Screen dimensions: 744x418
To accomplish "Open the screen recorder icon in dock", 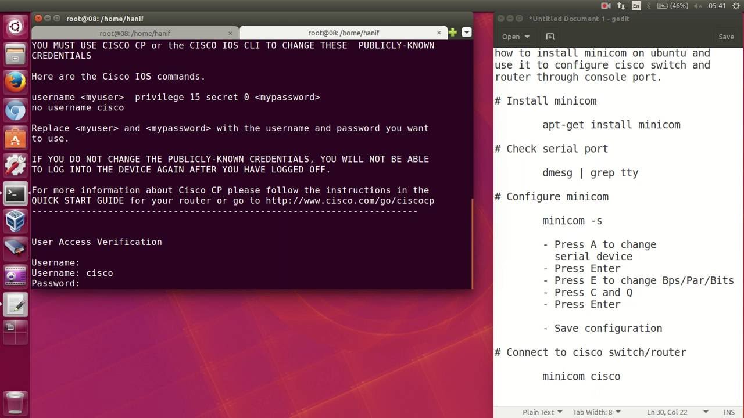I will (15, 277).
